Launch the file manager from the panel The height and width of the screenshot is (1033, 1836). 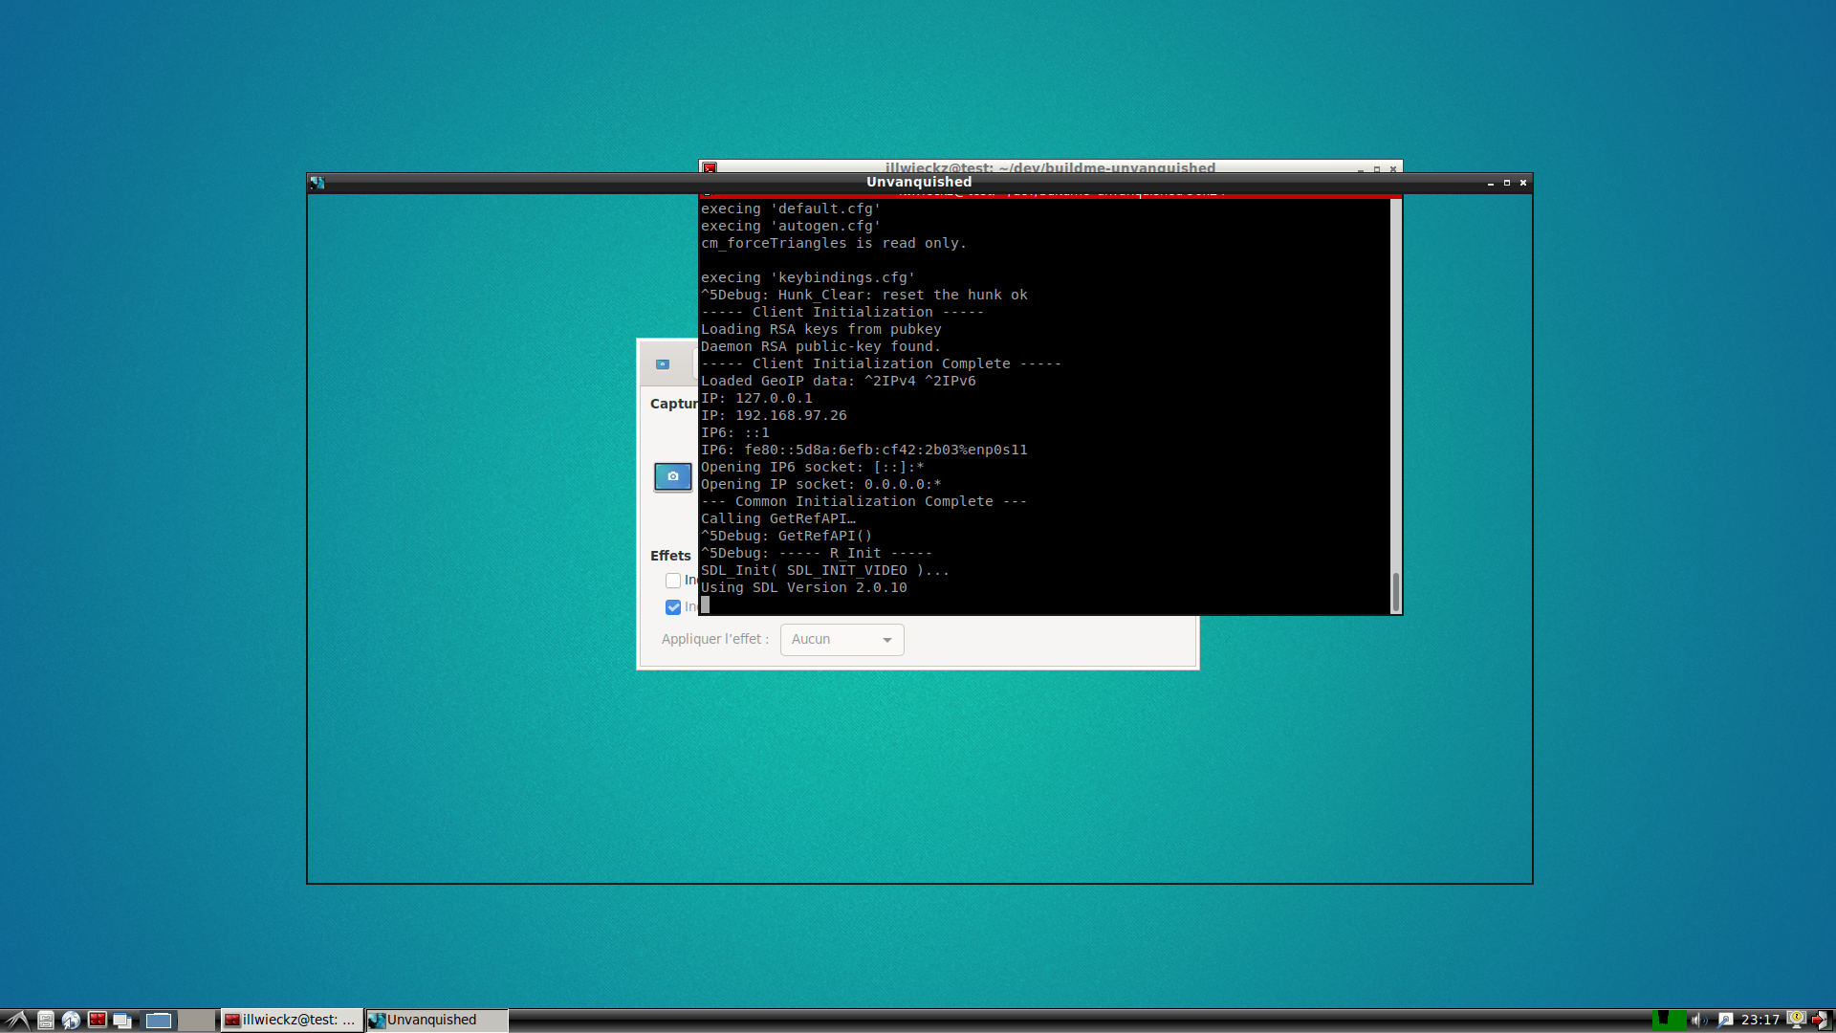pos(45,1020)
